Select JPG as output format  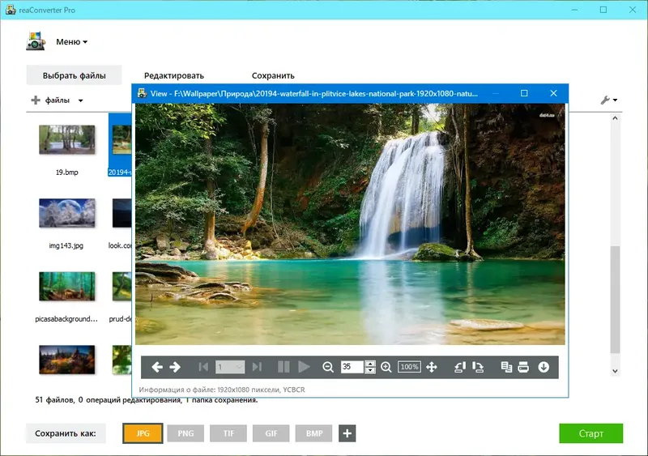coord(143,433)
